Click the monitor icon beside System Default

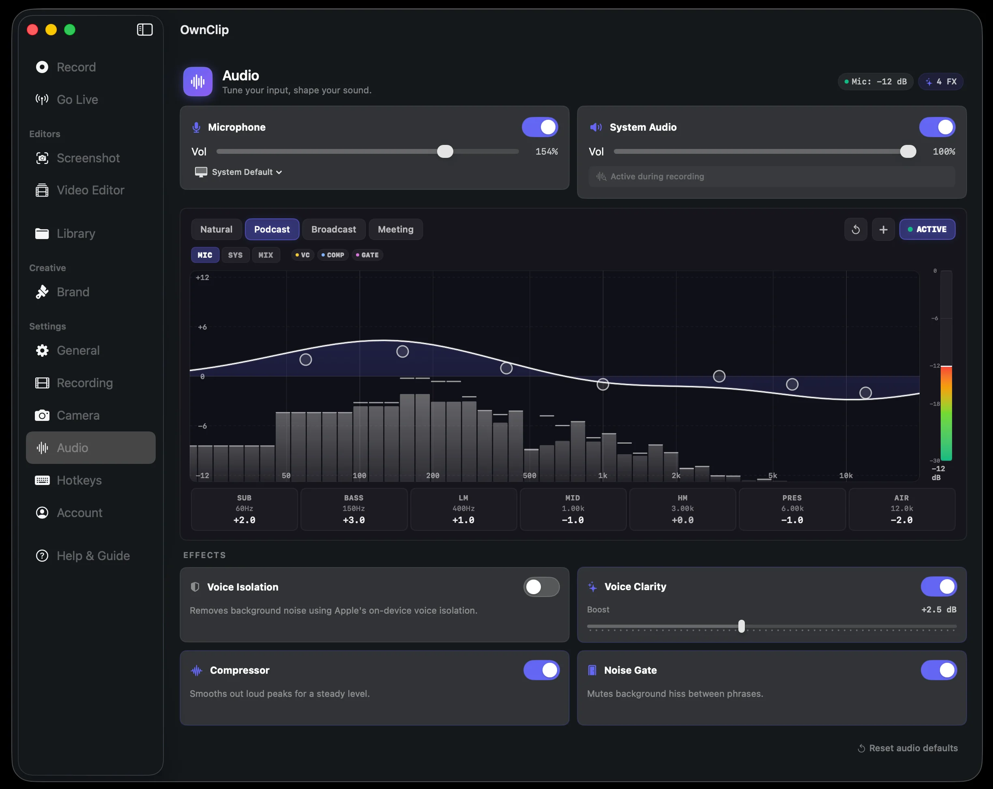pyautogui.click(x=201, y=172)
